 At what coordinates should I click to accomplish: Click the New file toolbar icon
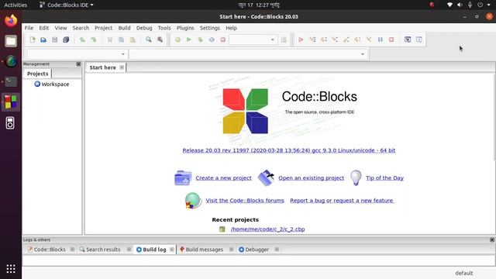33,40
